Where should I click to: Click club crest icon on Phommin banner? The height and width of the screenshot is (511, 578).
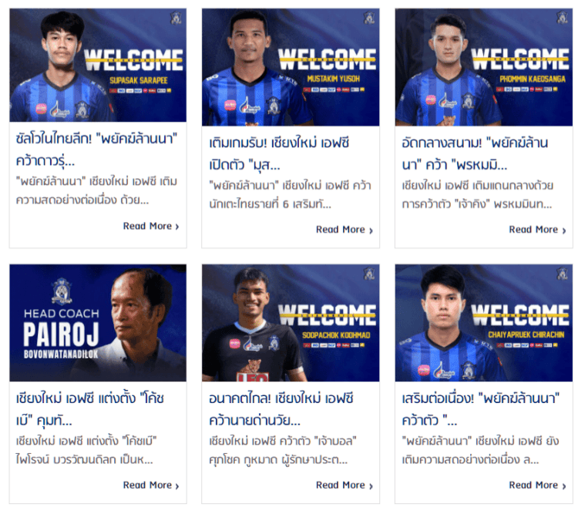click(x=562, y=18)
